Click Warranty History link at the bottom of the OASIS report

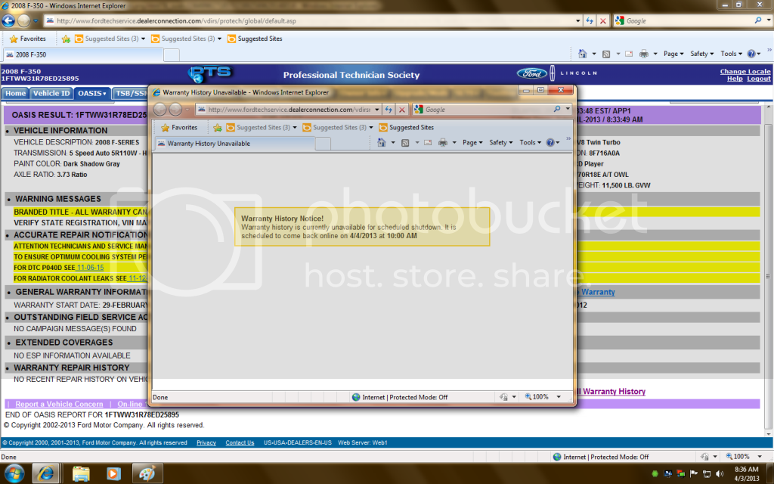(x=611, y=392)
